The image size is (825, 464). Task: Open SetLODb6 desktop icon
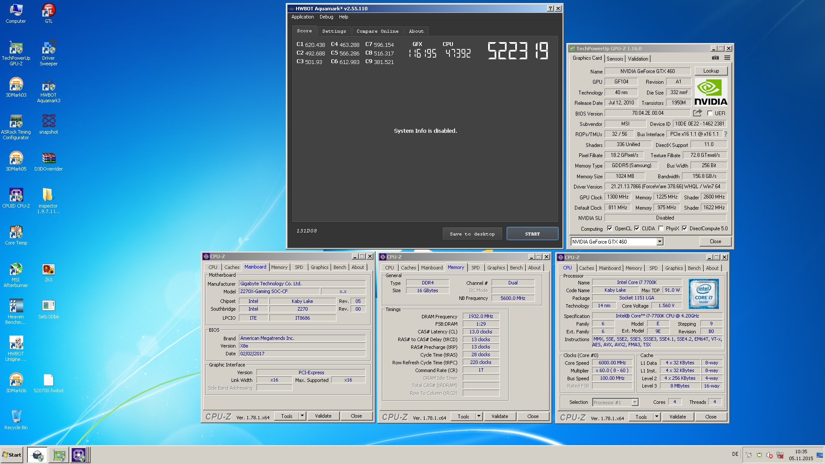click(x=49, y=309)
